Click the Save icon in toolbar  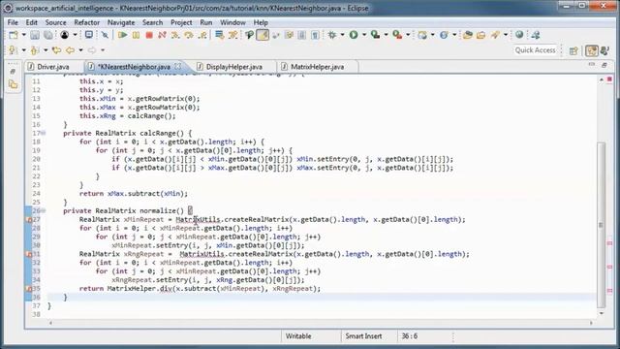click(x=35, y=35)
